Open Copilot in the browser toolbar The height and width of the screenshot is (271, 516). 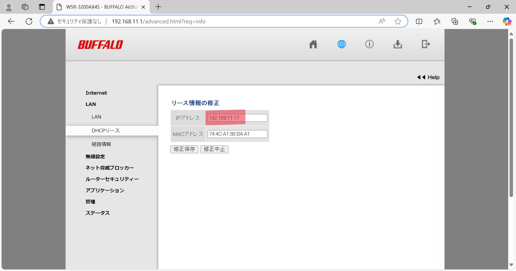coord(507,21)
